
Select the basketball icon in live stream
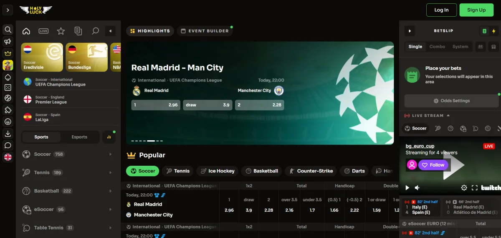pyautogui.click(x=450, y=129)
